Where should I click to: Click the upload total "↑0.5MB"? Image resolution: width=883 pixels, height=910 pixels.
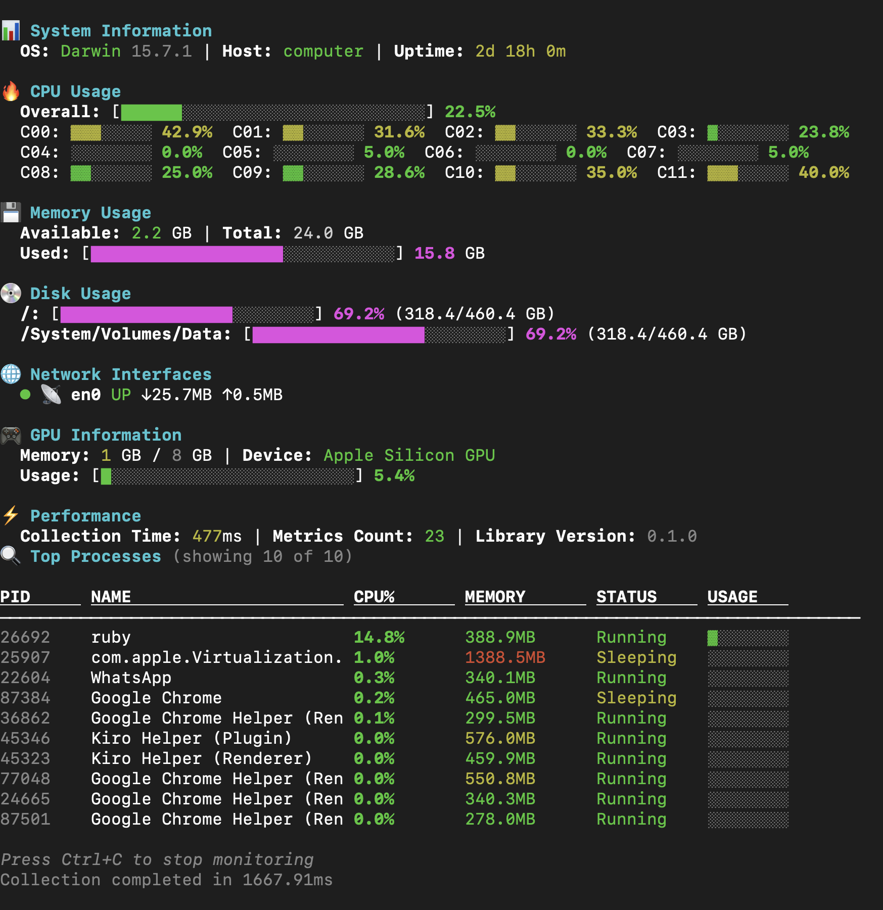(253, 395)
